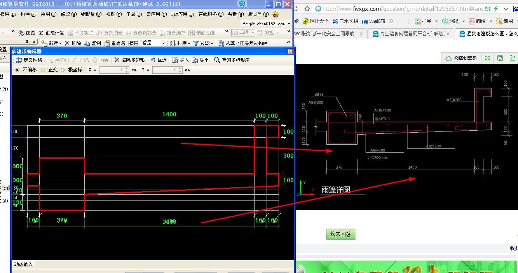Click the 收藏到云盘 button
The width and height of the screenshot is (518, 273).
pos(461,58)
